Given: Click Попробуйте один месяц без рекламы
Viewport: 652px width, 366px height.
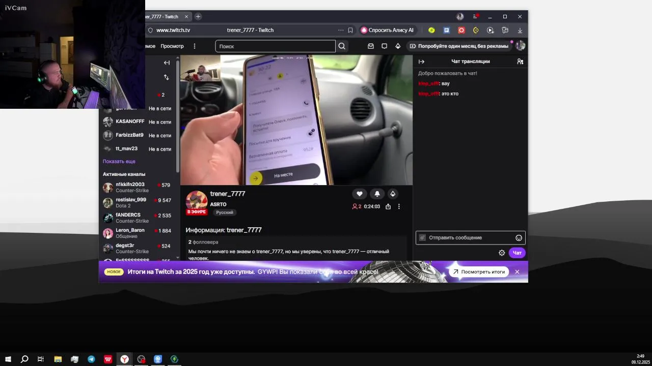Looking at the screenshot, I should [459, 46].
